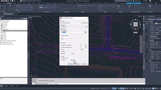The height and width of the screenshot is (90, 161).
Task: Open the No selection dropdown in Properties
Action: (152, 19)
